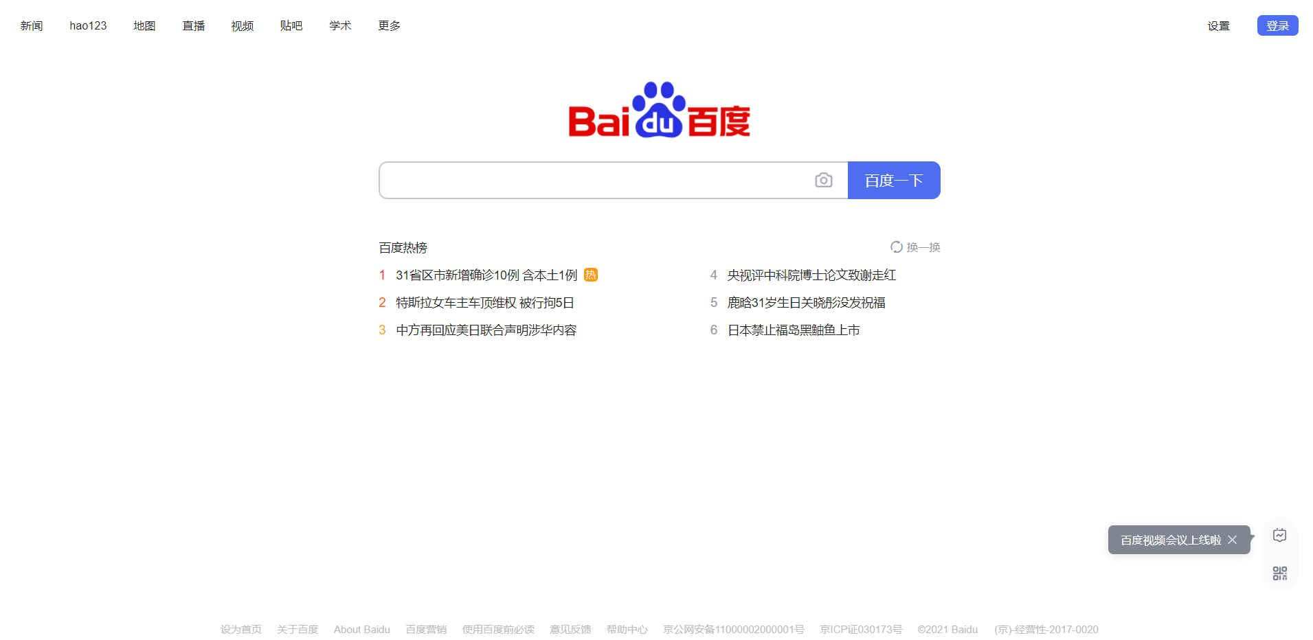Click the 使用百度前必读 footer link
Viewport: 1313px width, 640px height.
pos(498,630)
